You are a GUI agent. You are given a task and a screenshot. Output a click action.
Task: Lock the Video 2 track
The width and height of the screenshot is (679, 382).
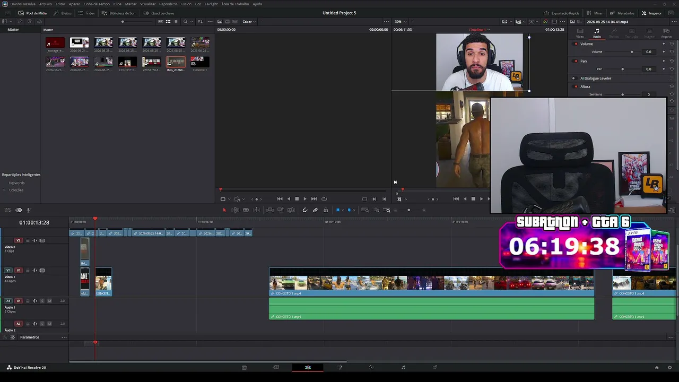[28, 240]
